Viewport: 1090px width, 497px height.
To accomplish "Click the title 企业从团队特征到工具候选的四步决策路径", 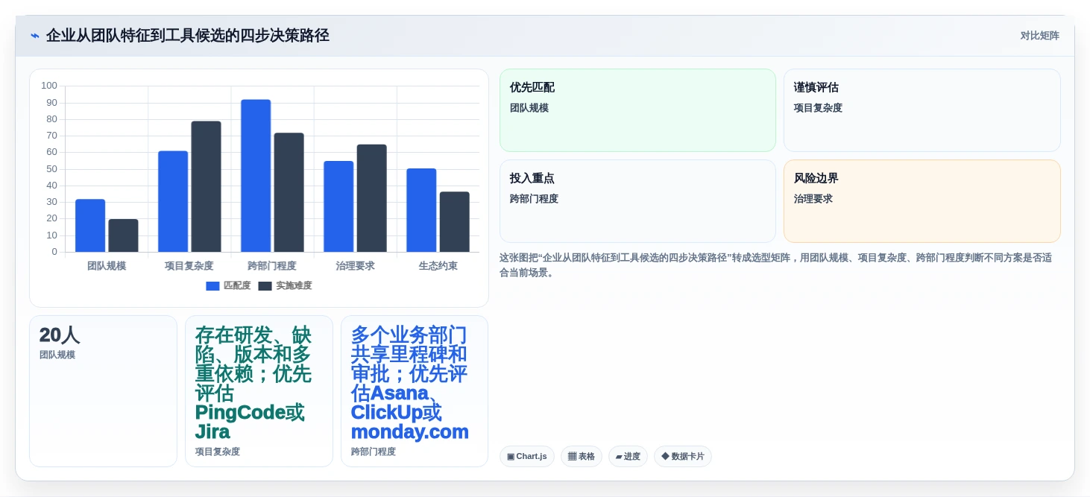I will coord(188,36).
